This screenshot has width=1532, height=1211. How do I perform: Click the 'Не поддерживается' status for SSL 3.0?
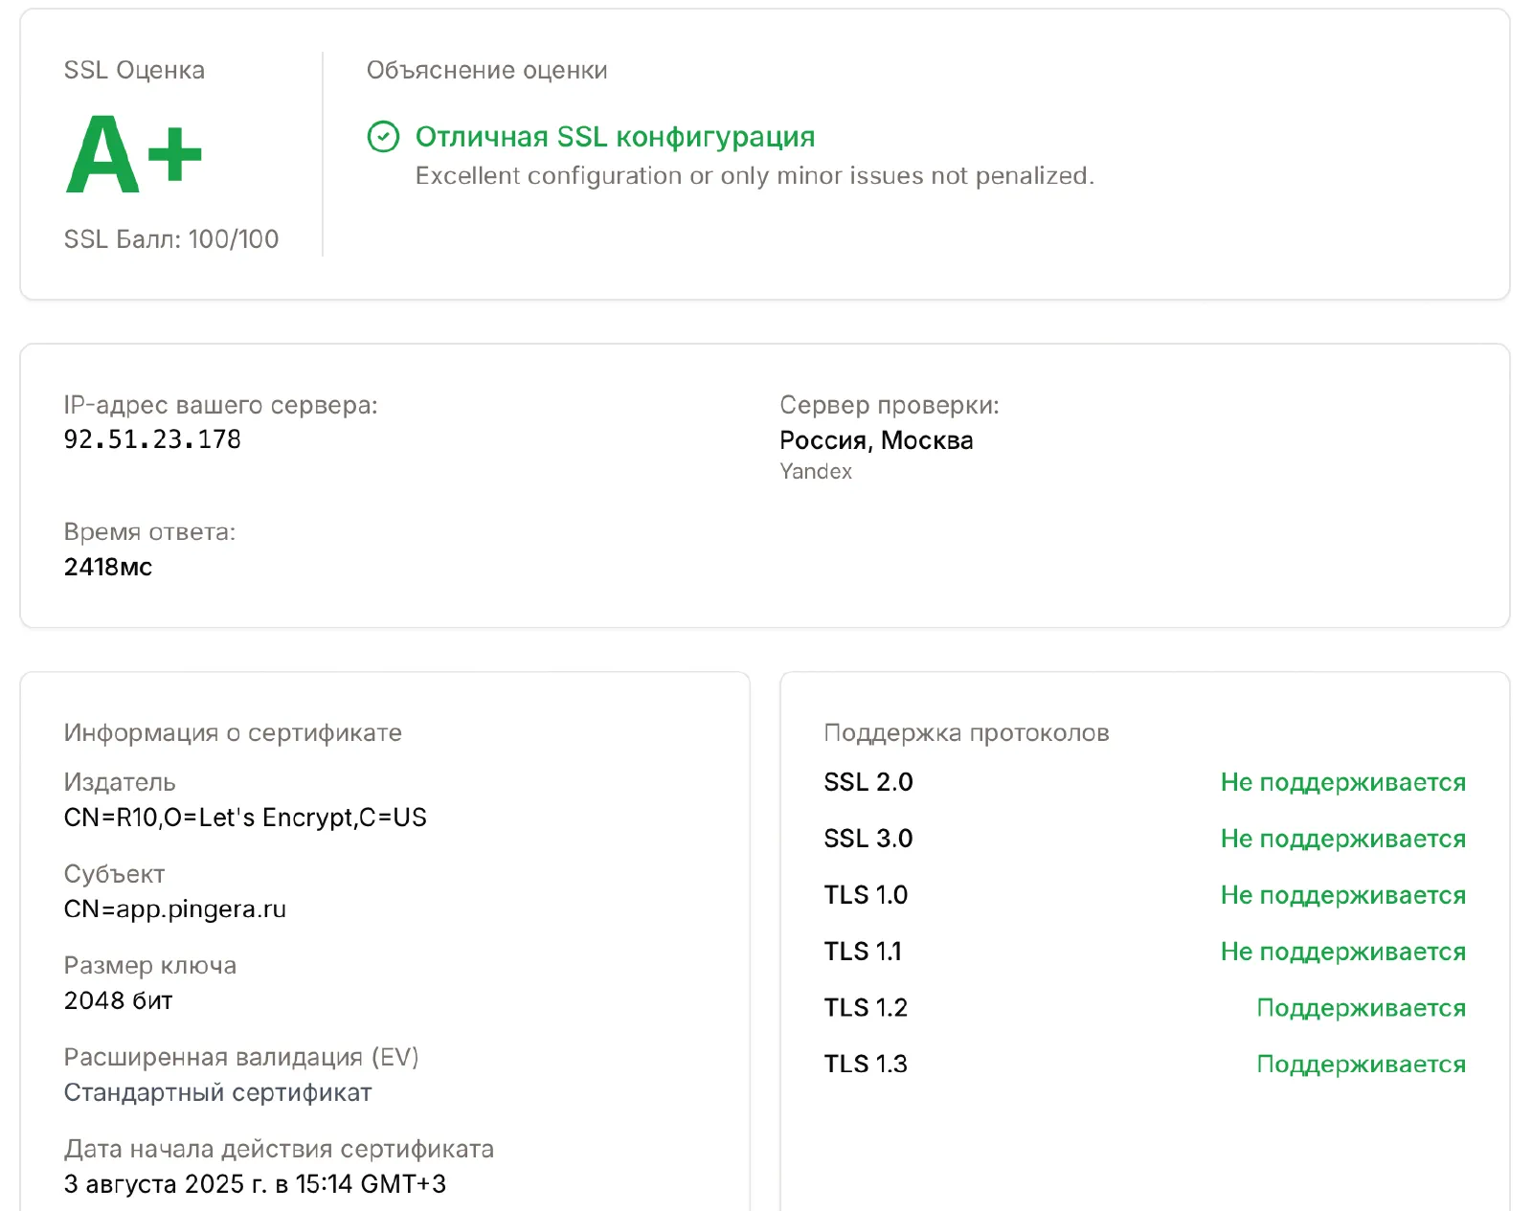click(x=1343, y=839)
